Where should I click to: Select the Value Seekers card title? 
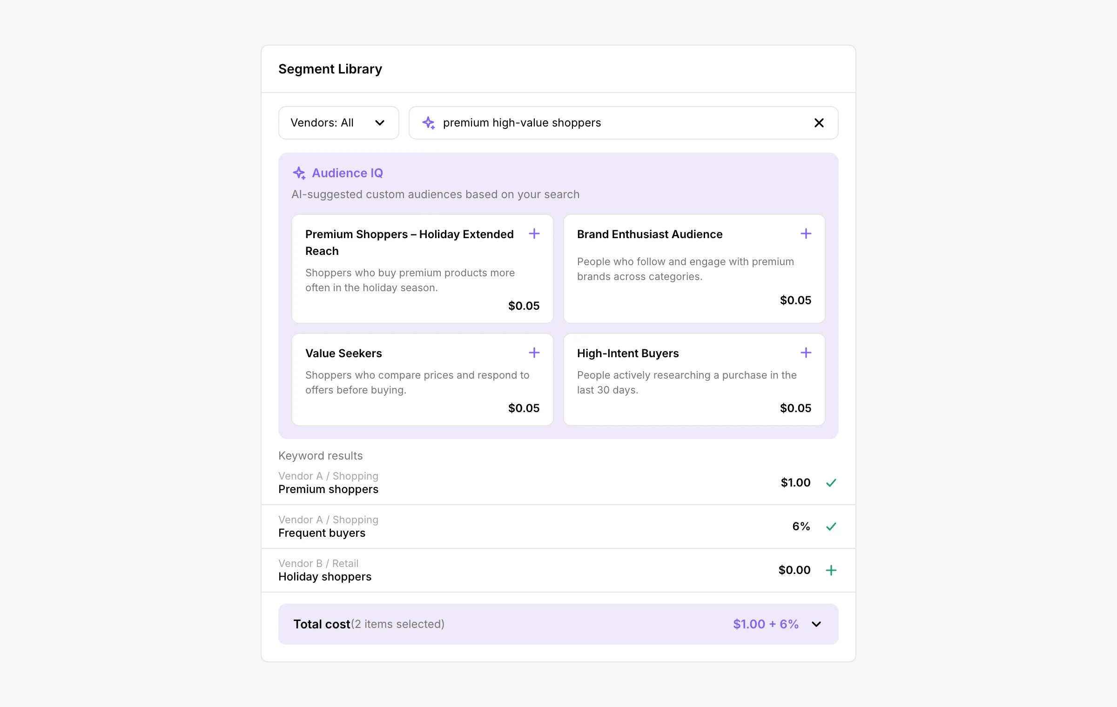coord(343,353)
